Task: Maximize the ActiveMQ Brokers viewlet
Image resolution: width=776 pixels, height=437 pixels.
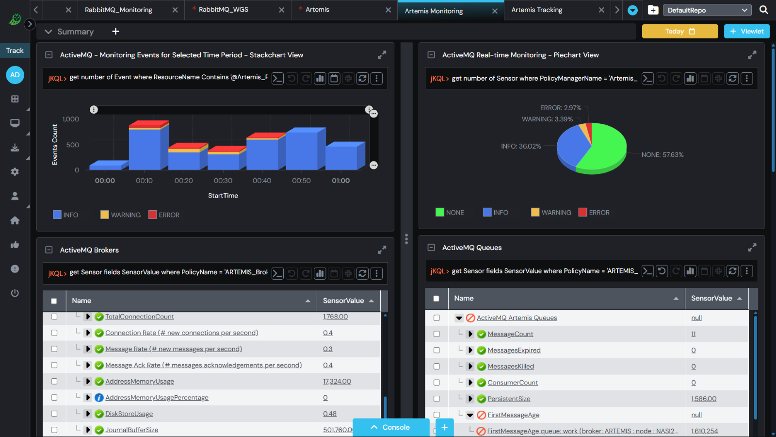Action: tap(382, 250)
